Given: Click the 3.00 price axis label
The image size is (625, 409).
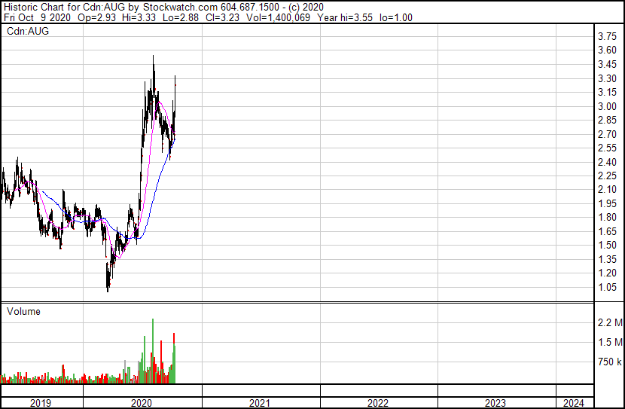Looking at the screenshot, I should [608, 106].
